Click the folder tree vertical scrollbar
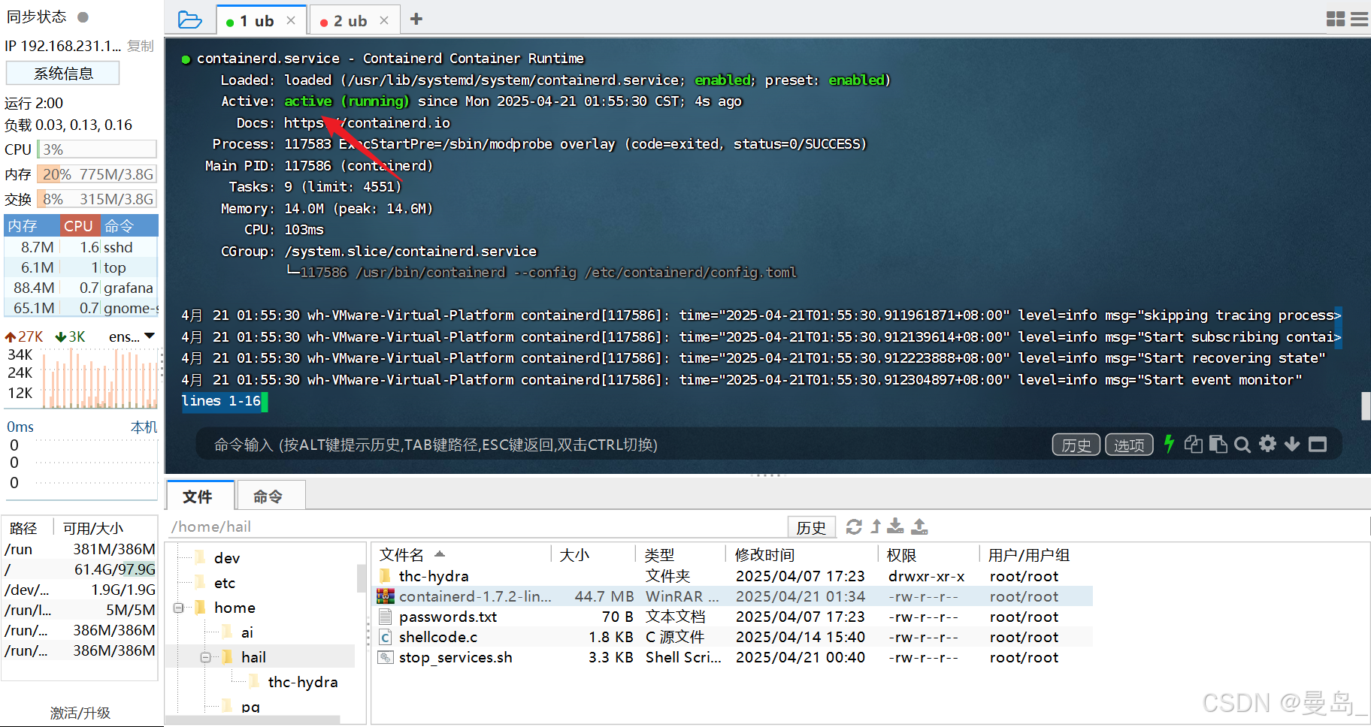Image resolution: width=1371 pixels, height=727 pixels. pyautogui.click(x=362, y=578)
